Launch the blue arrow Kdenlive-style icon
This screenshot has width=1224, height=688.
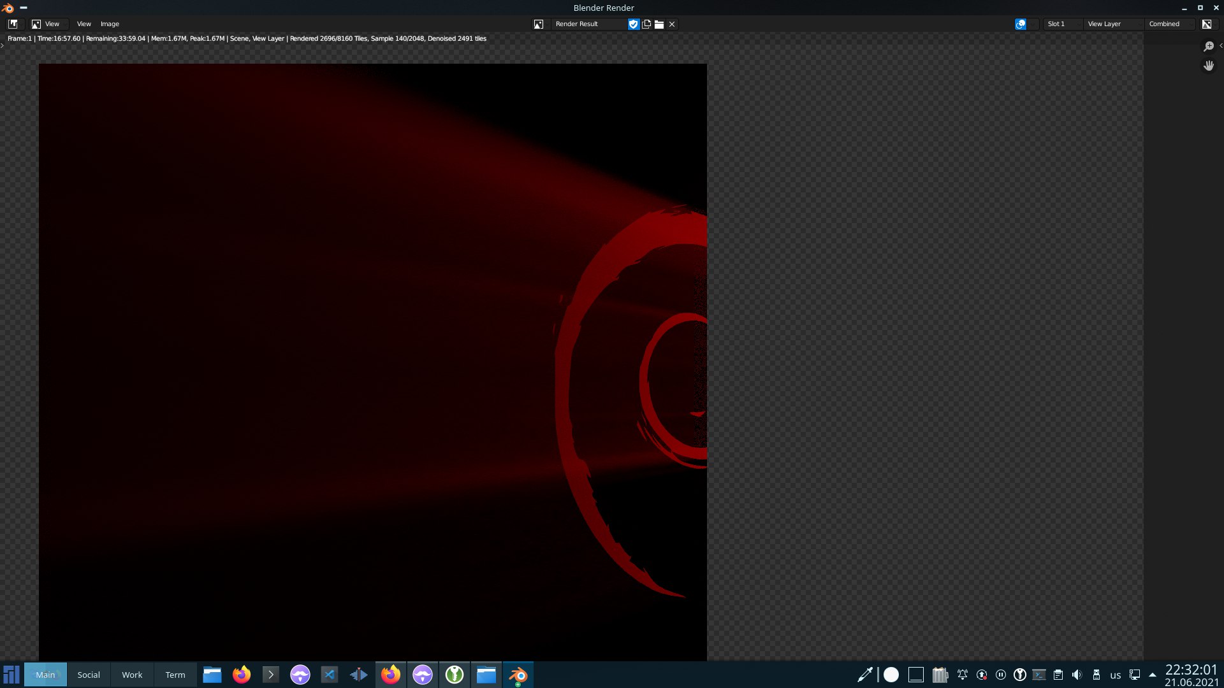[x=359, y=675]
